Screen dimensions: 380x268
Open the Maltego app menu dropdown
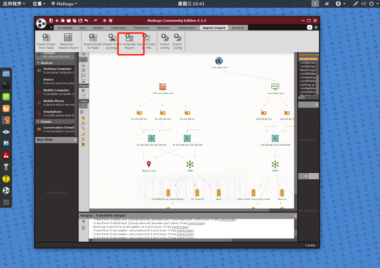pos(64,4)
